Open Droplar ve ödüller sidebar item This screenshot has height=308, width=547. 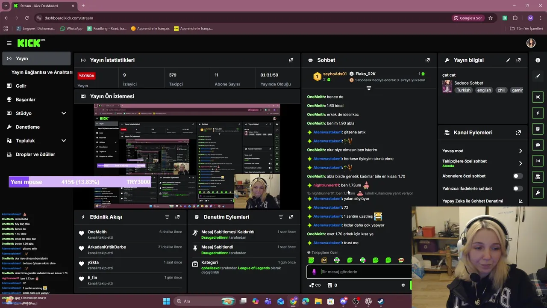36,154
